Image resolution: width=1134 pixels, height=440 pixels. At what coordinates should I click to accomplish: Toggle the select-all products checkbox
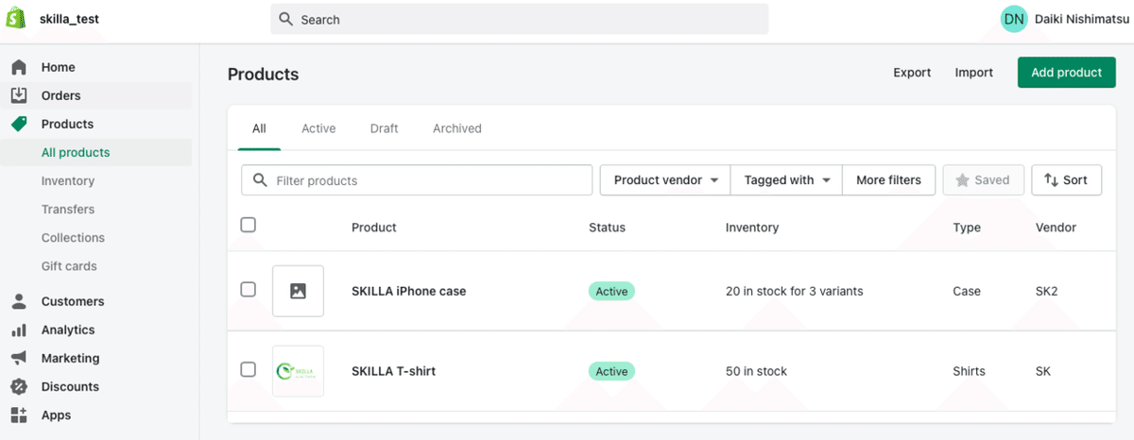coord(249,225)
